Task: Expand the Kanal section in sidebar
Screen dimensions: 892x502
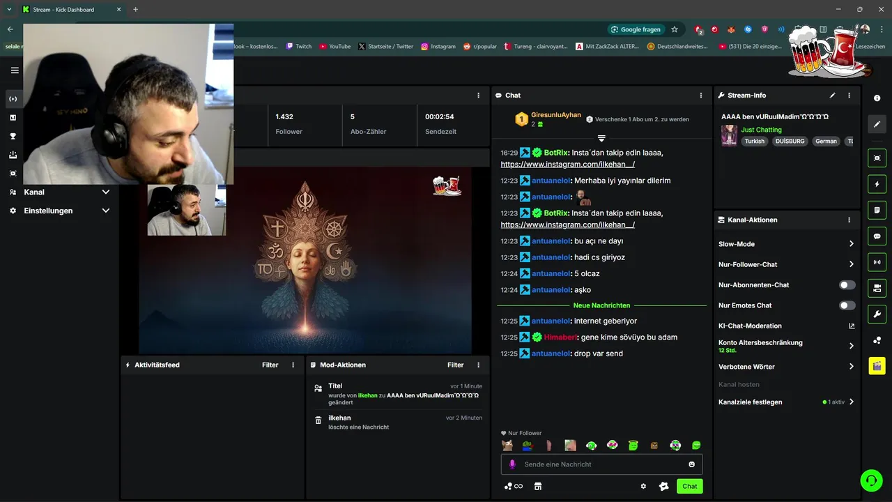Action: pyautogui.click(x=106, y=192)
